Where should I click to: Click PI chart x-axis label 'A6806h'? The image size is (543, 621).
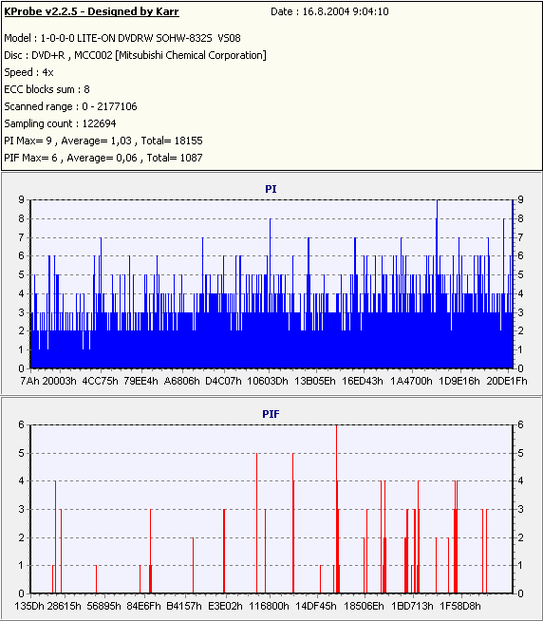182,381
